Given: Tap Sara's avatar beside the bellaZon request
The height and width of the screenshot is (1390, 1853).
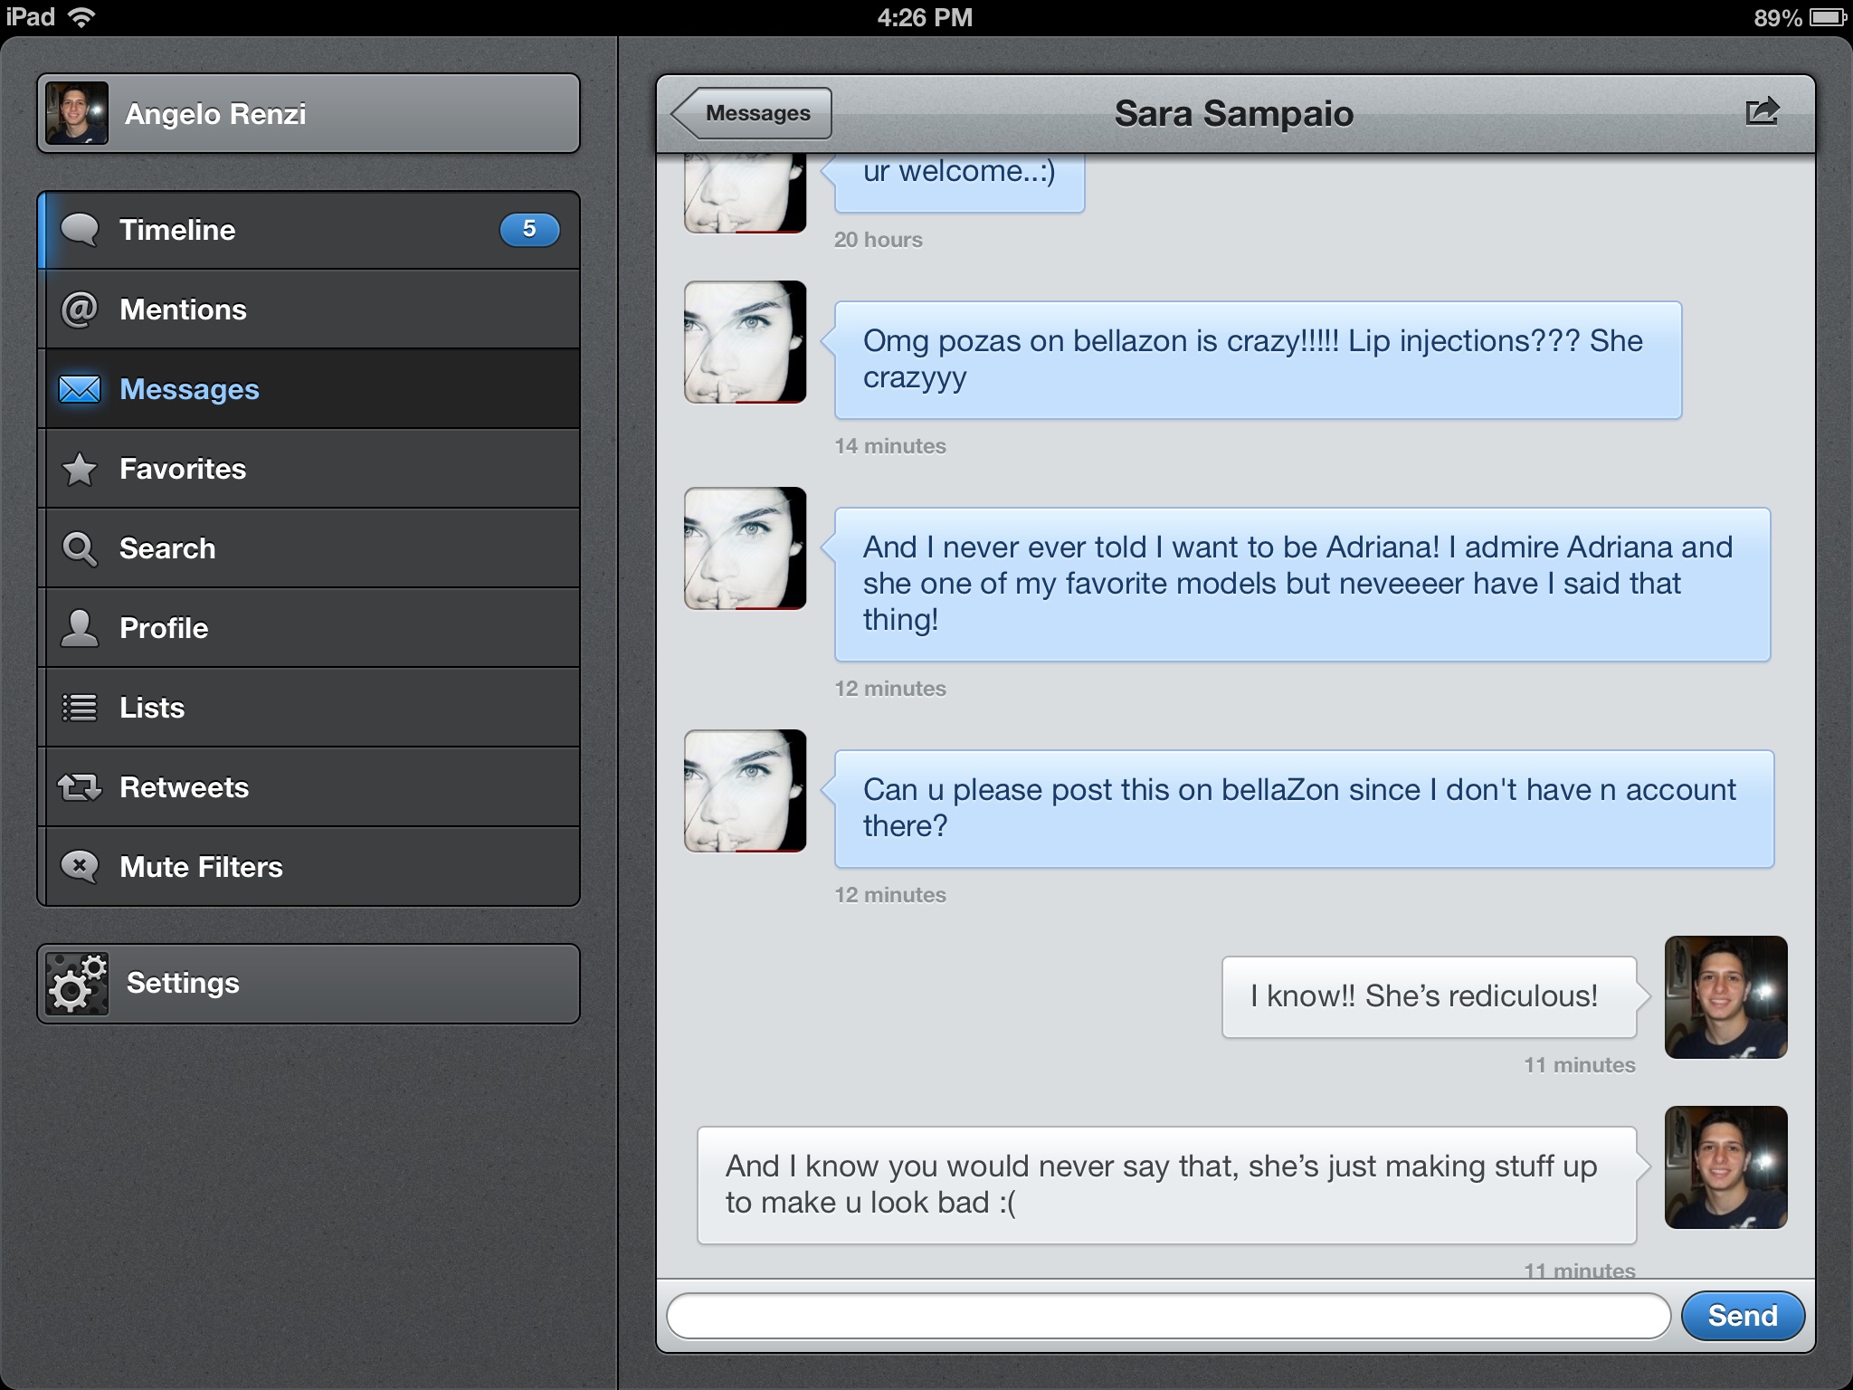Looking at the screenshot, I should 745,791.
